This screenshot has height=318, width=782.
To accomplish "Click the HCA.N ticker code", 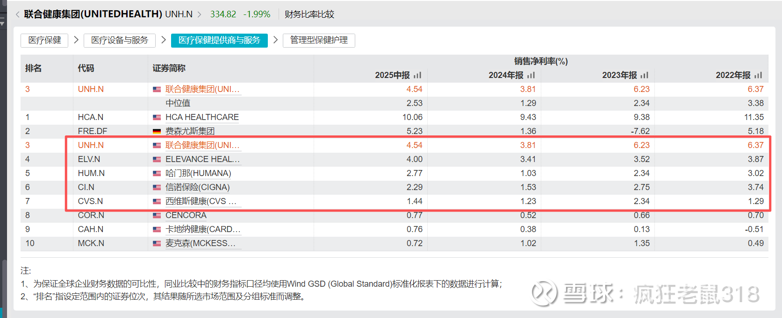I will pyautogui.click(x=91, y=117).
